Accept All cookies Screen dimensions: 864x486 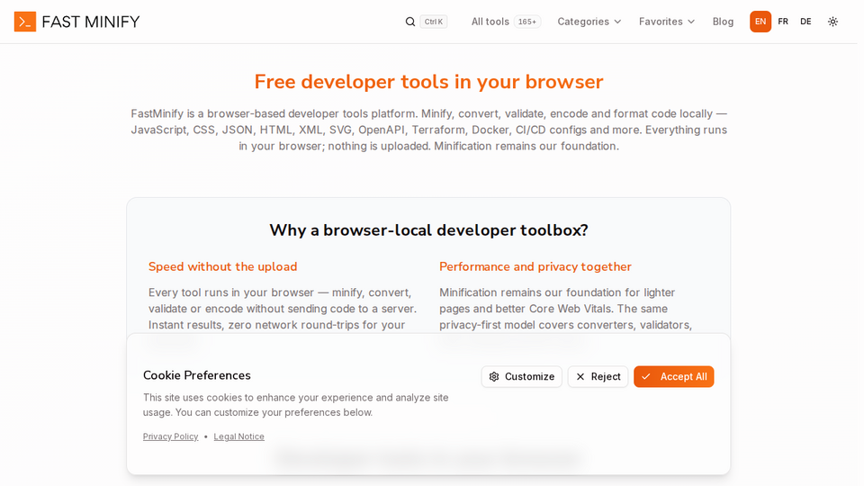673,376
